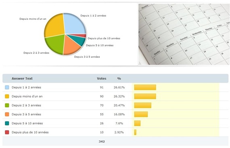Image resolution: width=230 pixels, height=148 pixels.
Task: Click the green 'Depuis 2 à 3 années' legend swatch
Action: [x=7, y=105]
